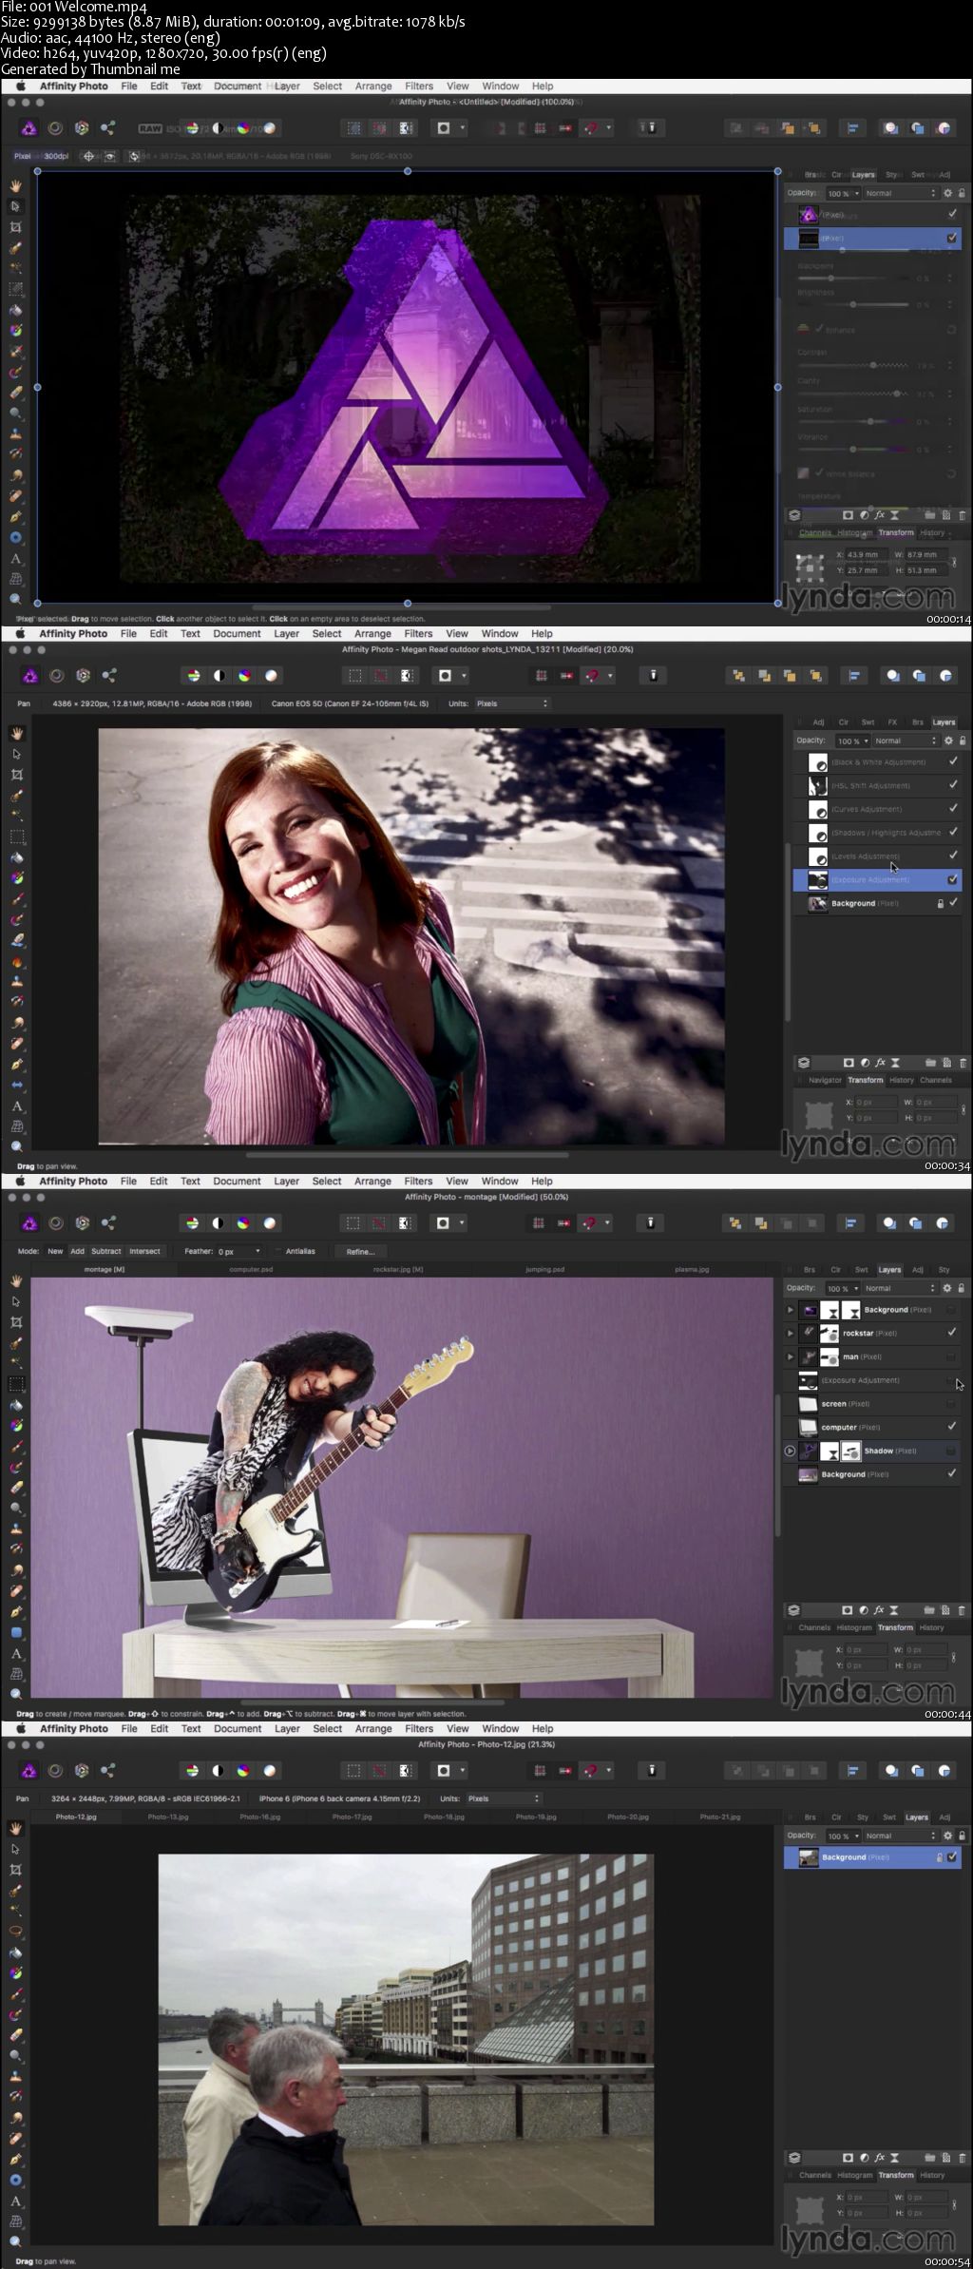Hide the rockstar layer in montage window
The width and height of the screenshot is (973, 2269).
click(x=951, y=1333)
